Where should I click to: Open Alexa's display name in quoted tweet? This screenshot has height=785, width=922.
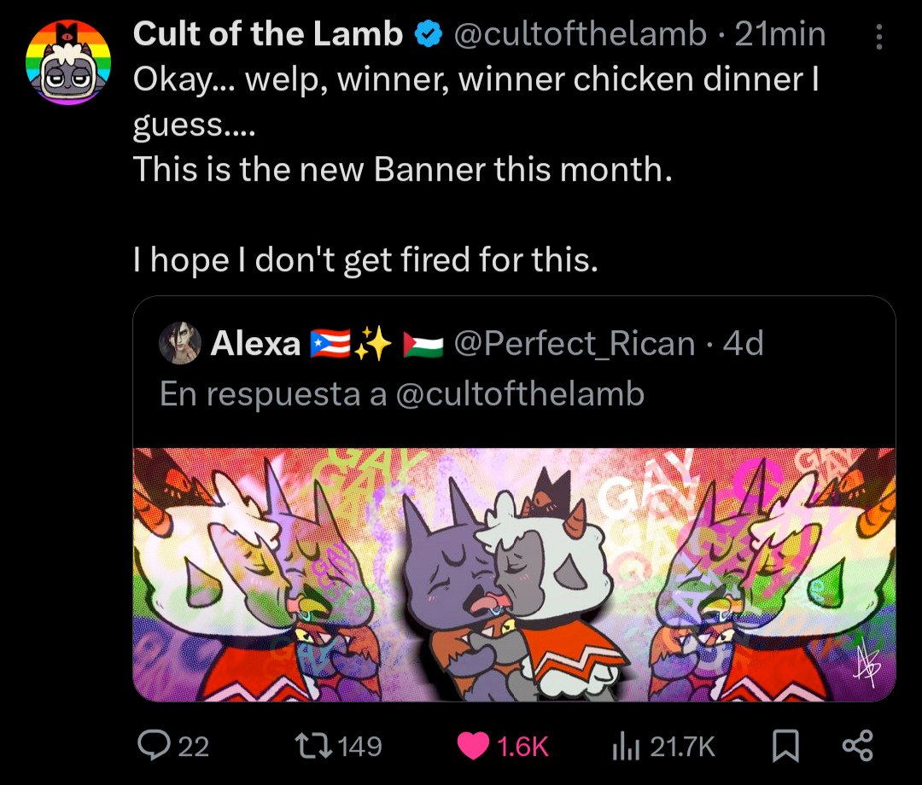(255, 343)
